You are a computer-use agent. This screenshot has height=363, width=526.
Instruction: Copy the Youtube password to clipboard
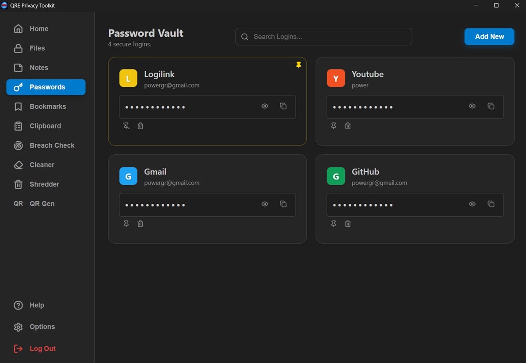pyautogui.click(x=491, y=106)
